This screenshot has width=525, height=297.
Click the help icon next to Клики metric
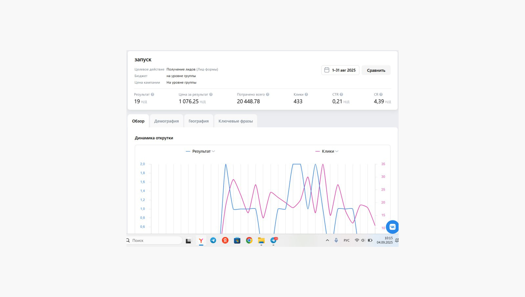(306, 94)
